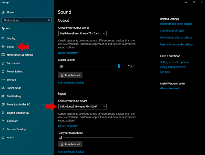Open output Device properties link

click(68, 53)
